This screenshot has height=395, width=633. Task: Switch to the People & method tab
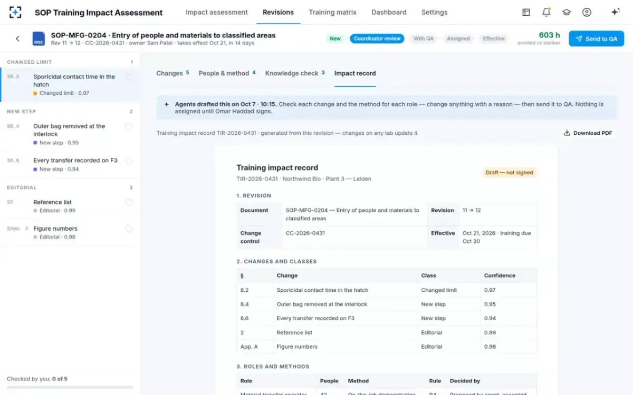click(x=227, y=73)
